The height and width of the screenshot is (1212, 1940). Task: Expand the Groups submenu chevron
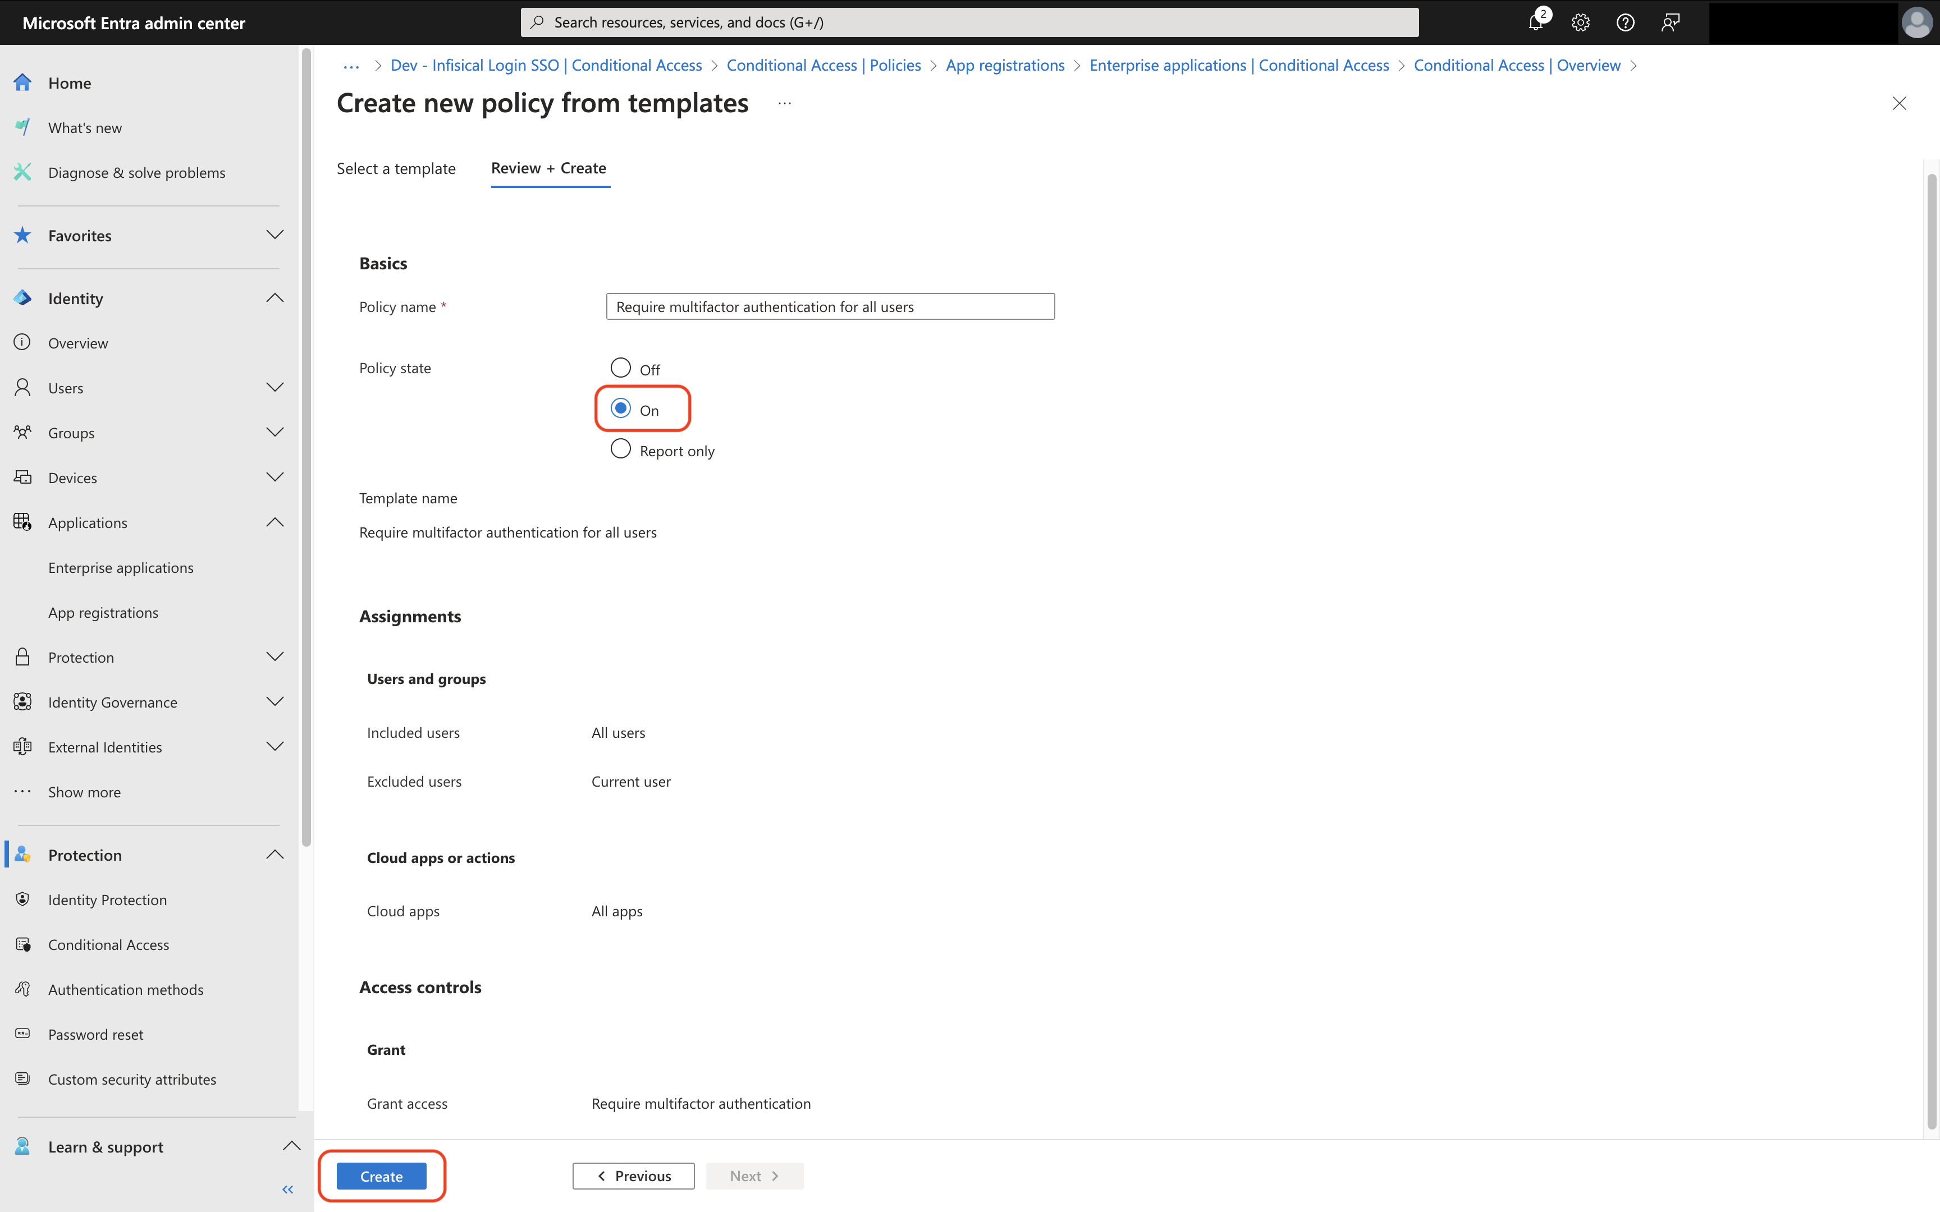275,432
